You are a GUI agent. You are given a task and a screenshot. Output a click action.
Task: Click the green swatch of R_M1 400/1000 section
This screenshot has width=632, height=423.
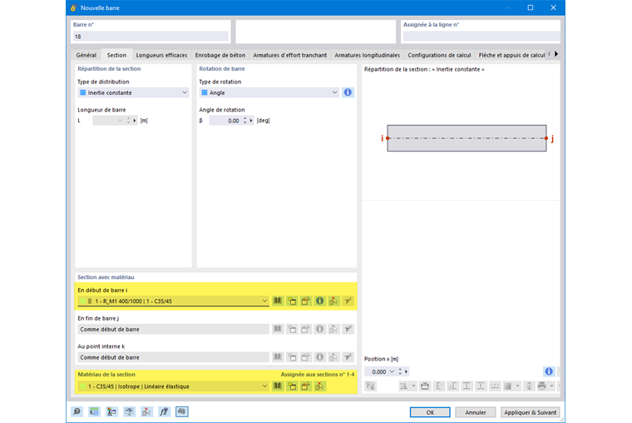(x=83, y=301)
